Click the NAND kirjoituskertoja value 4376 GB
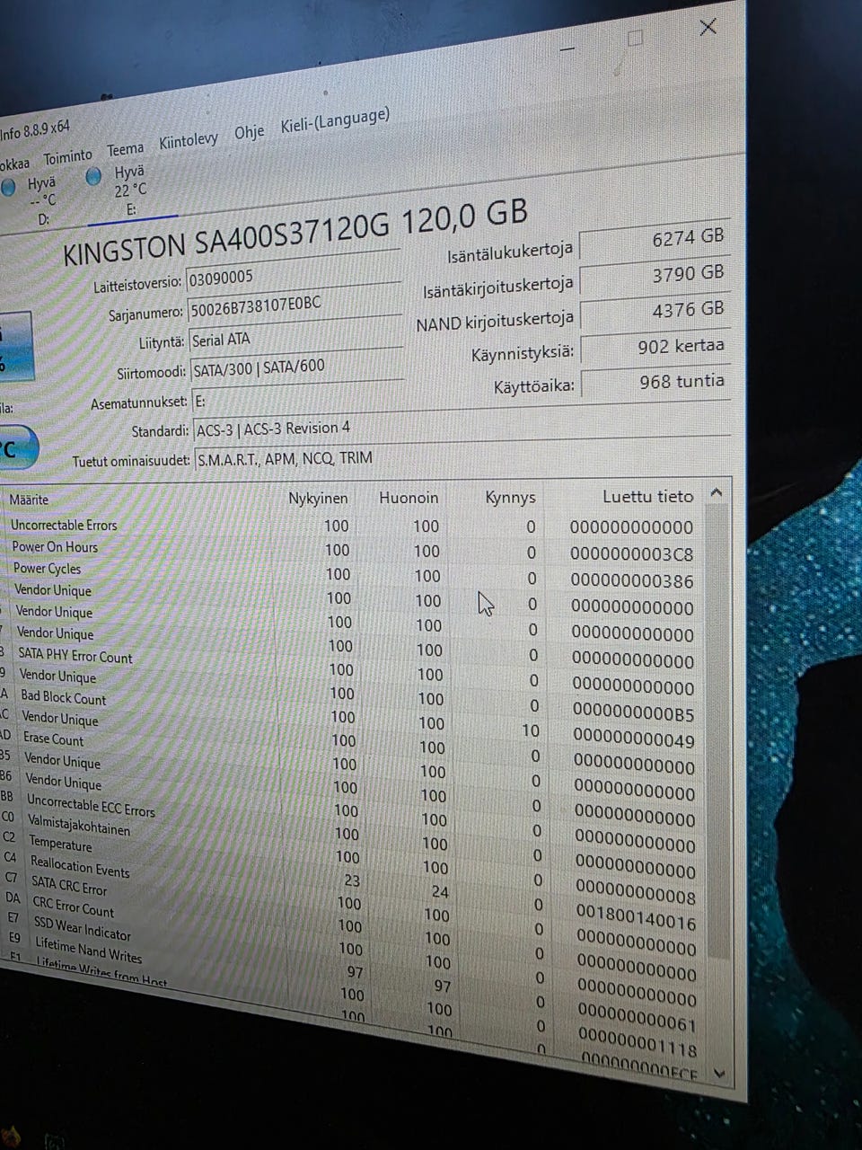The image size is (862, 1150). 655,312
